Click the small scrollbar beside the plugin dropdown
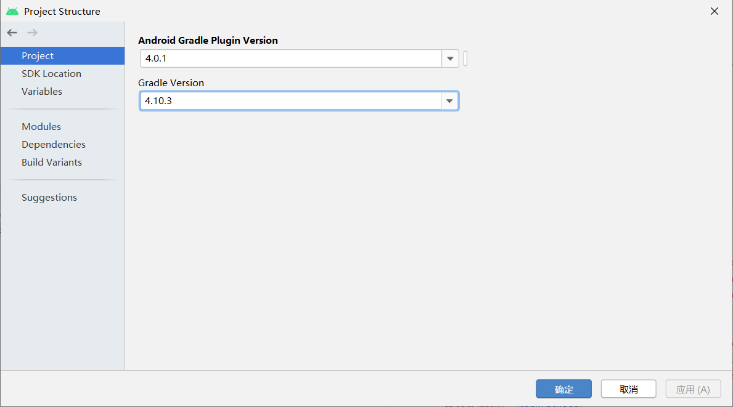 point(465,58)
